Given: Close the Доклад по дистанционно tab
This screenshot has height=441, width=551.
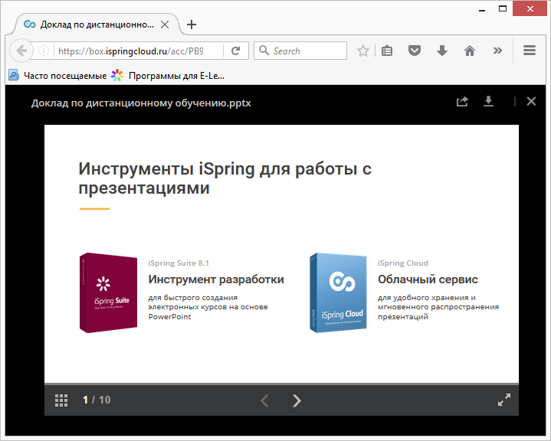Looking at the screenshot, I should (165, 24).
